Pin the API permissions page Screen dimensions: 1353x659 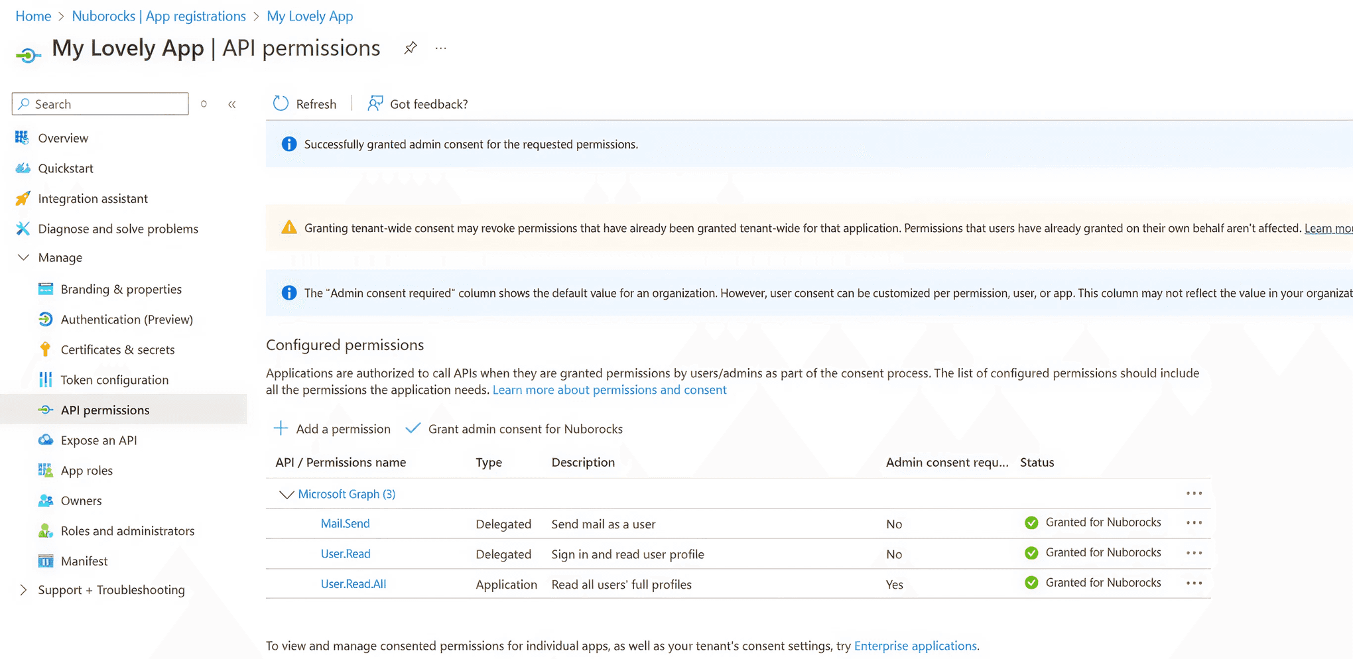pos(411,48)
